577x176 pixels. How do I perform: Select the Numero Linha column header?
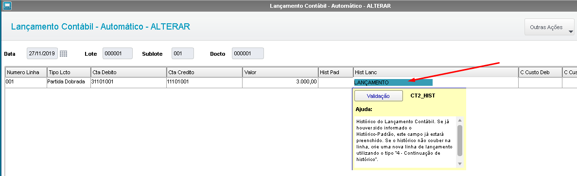[x=26, y=72]
